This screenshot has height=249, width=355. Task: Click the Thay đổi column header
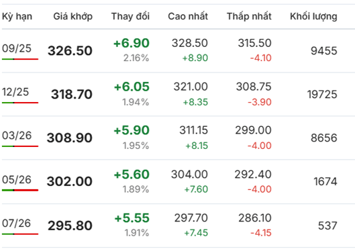point(130,17)
